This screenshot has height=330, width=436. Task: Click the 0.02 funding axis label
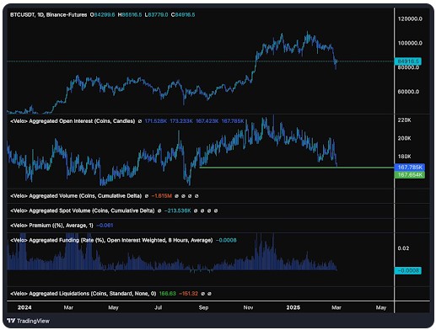pyautogui.click(x=403, y=248)
